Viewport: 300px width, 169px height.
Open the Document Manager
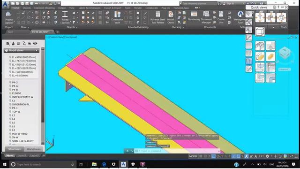(206, 18)
